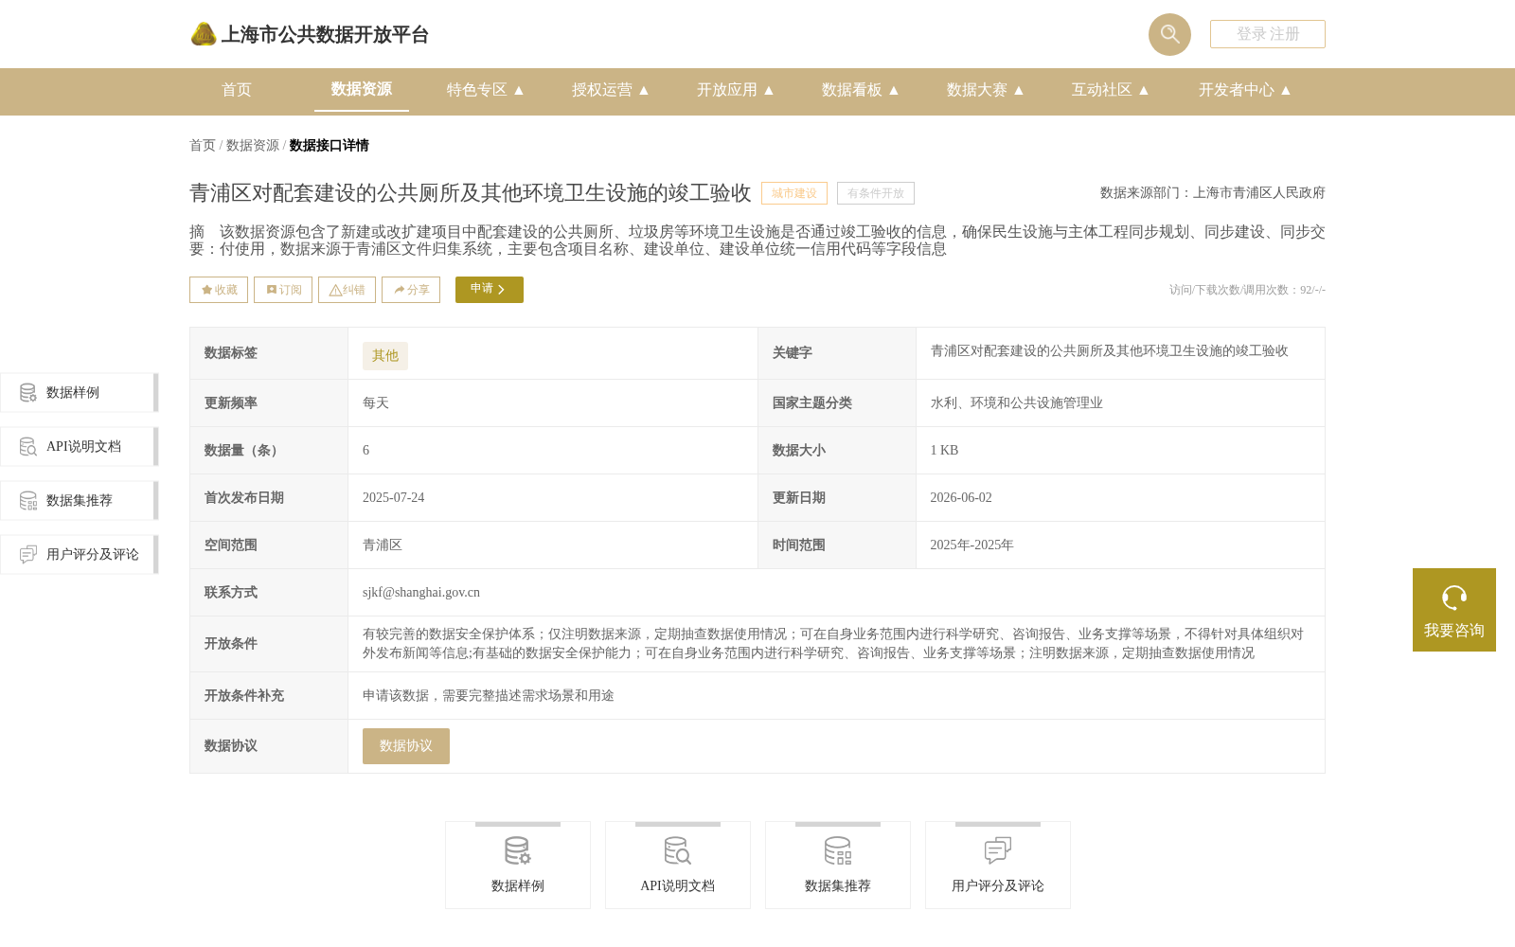Click the 收藏 star button

click(x=219, y=290)
